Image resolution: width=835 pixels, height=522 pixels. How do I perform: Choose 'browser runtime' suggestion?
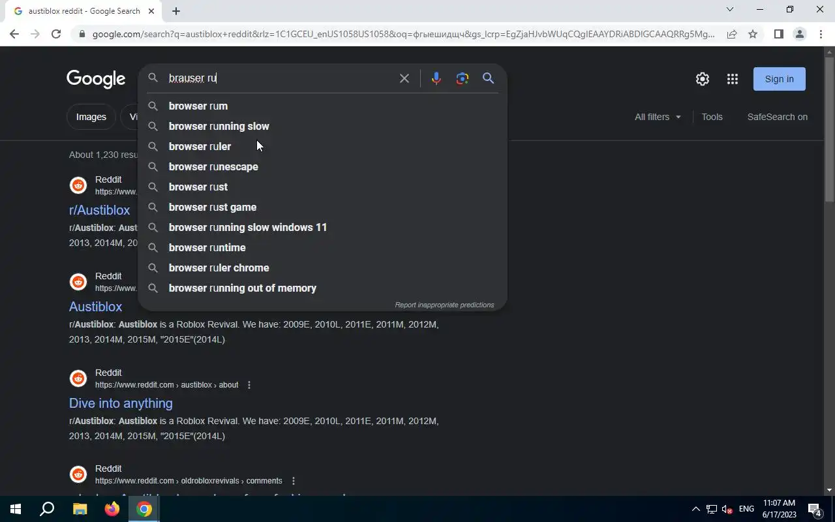coord(322,247)
